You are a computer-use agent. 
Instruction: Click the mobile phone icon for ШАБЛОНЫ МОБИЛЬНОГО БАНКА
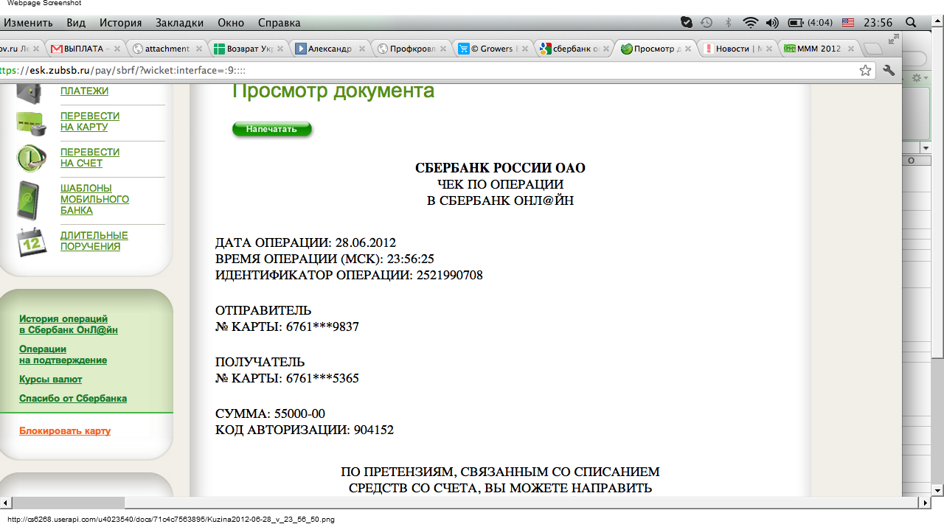pos(28,200)
